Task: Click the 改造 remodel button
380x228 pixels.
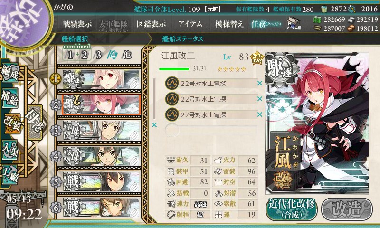Action: (x=347, y=209)
